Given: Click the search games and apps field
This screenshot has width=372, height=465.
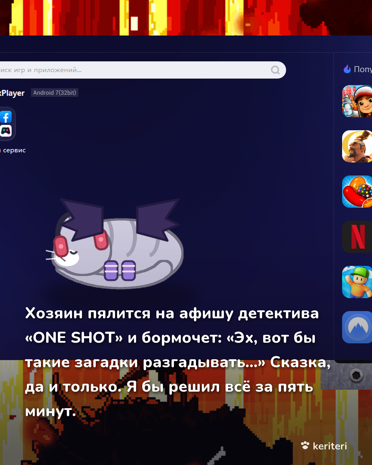Looking at the screenshot, I should click(x=143, y=70).
